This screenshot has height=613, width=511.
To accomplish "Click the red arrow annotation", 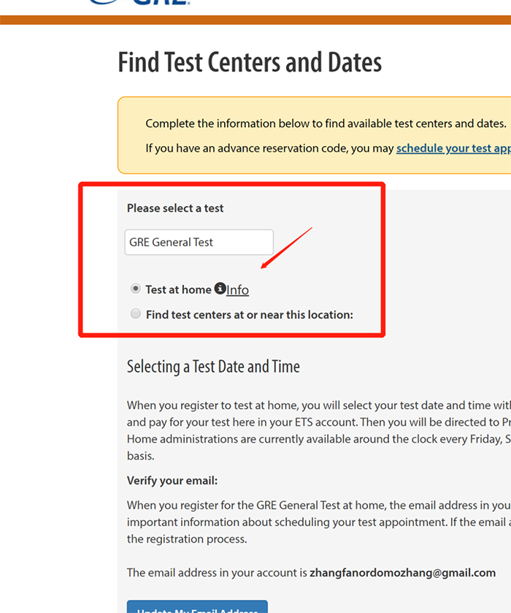I will coord(286,248).
